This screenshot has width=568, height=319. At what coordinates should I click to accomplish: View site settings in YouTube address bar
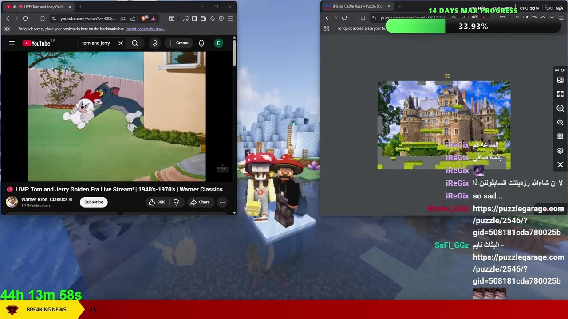pyautogui.click(x=54, y=19)
